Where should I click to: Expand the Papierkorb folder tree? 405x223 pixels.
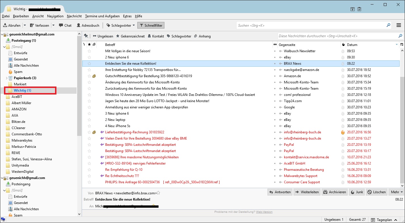[7, 78]
